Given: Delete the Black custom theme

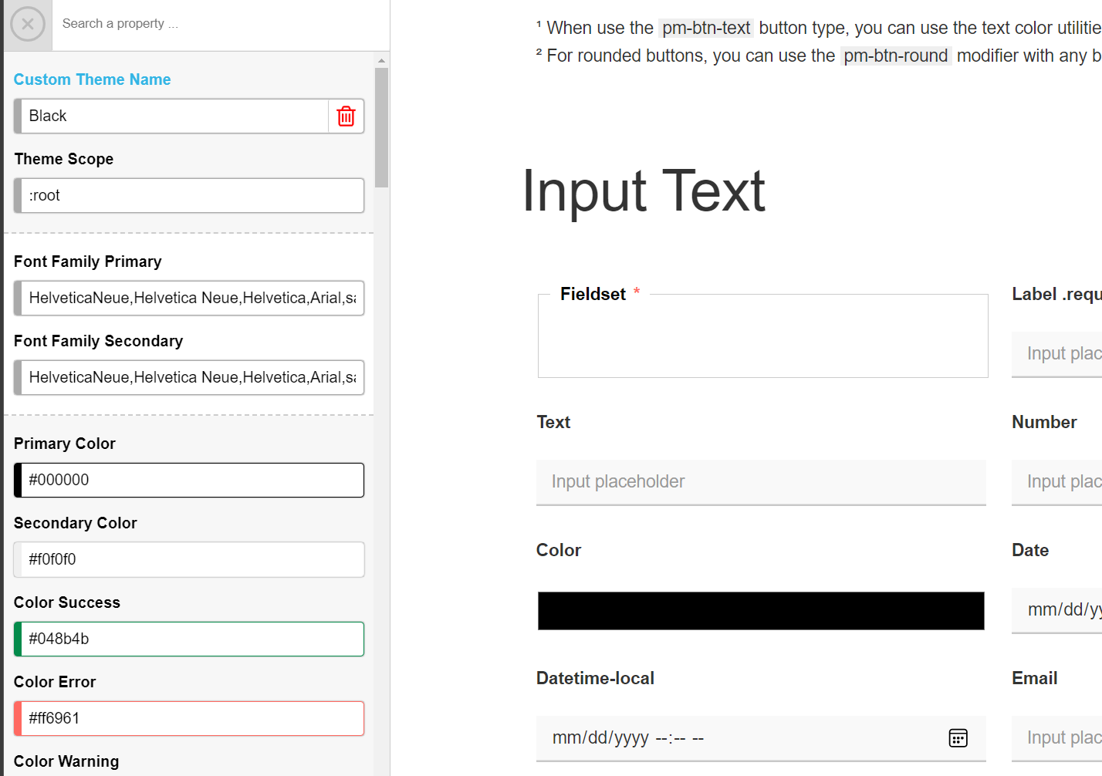Looking at the screenshot, I should pos(345,116).
